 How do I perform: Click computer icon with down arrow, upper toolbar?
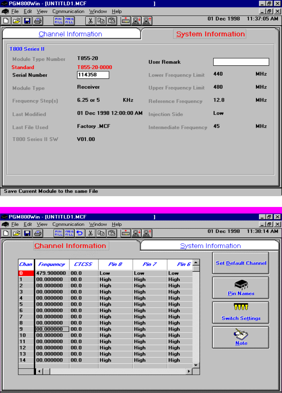pyautogui.click(x=136, y=21)
